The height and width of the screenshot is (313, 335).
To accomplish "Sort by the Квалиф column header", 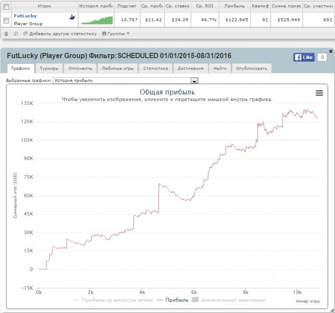I will click(260, 6).
